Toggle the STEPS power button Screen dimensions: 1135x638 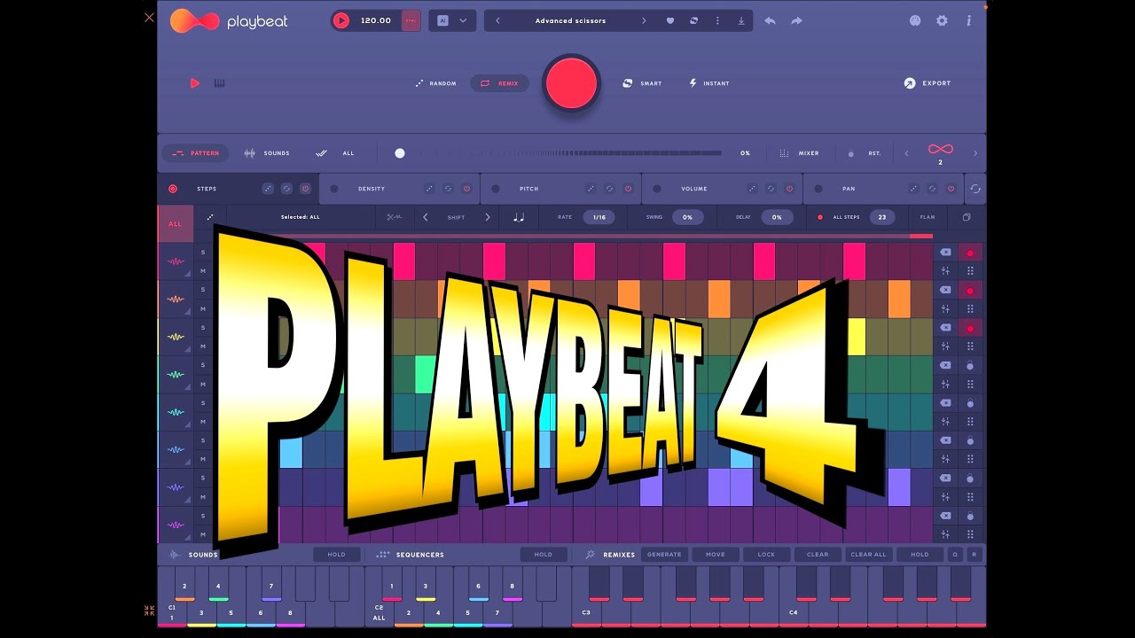click(x=305, y=189)
